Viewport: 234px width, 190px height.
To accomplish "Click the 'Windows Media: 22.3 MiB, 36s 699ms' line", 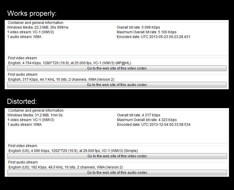I will pos(38,27).
